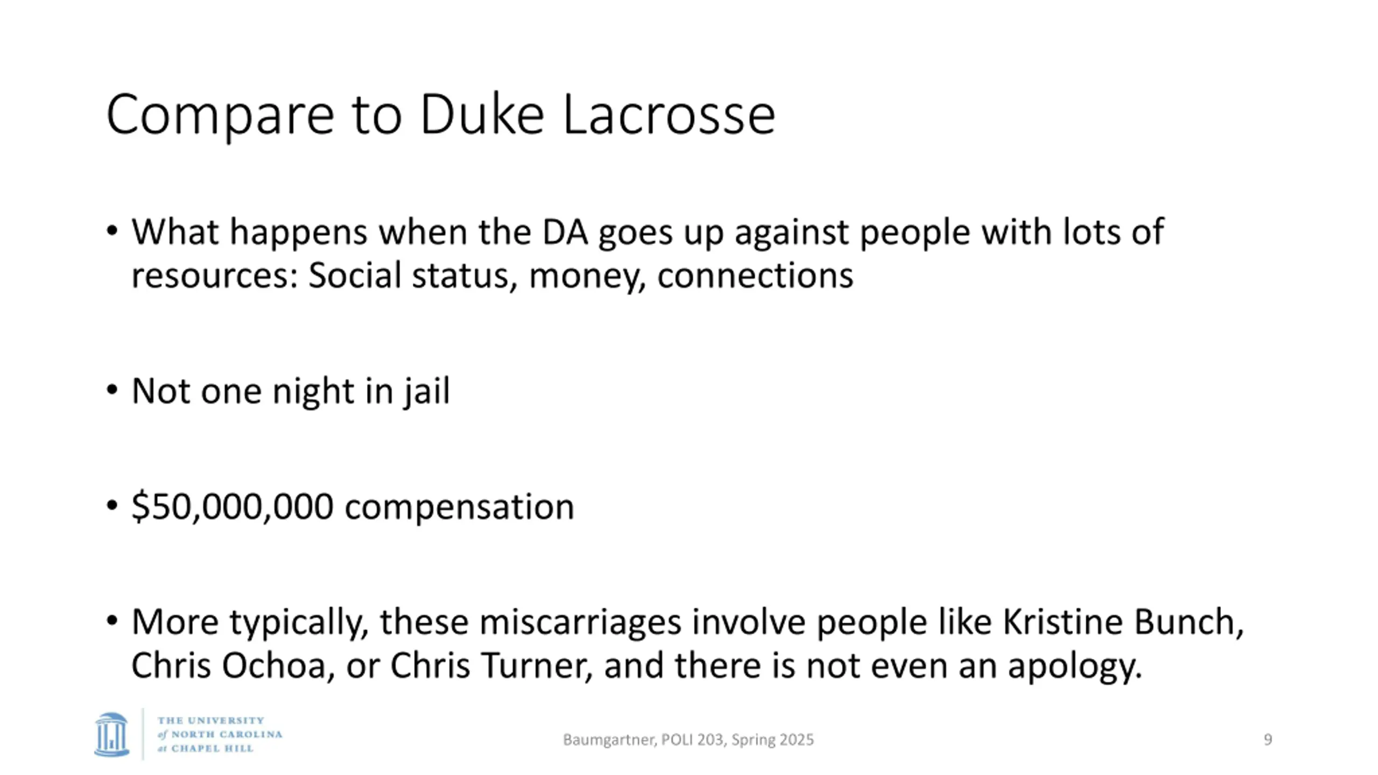Click the word 'Lacrosse' in the title
The image size is (1378, 775).
[x=669, y=114]
